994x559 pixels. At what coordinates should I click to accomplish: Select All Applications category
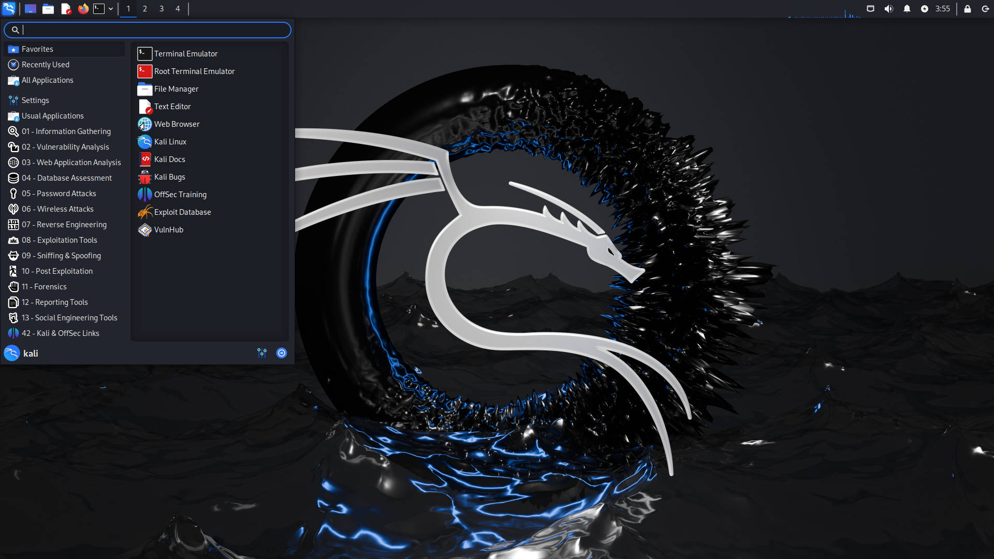pyautogui.click(x=47, y=80)
